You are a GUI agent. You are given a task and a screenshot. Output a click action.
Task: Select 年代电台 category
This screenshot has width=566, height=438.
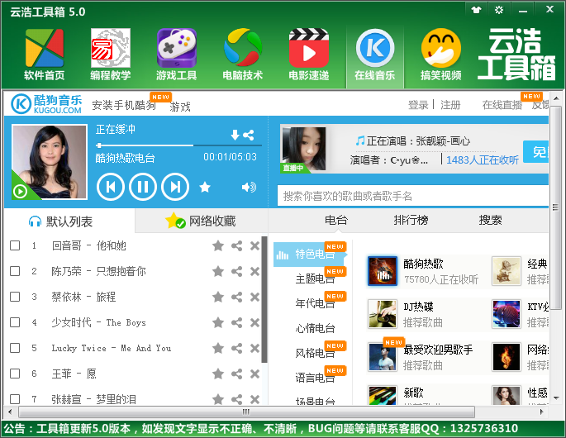coord(315,303)
